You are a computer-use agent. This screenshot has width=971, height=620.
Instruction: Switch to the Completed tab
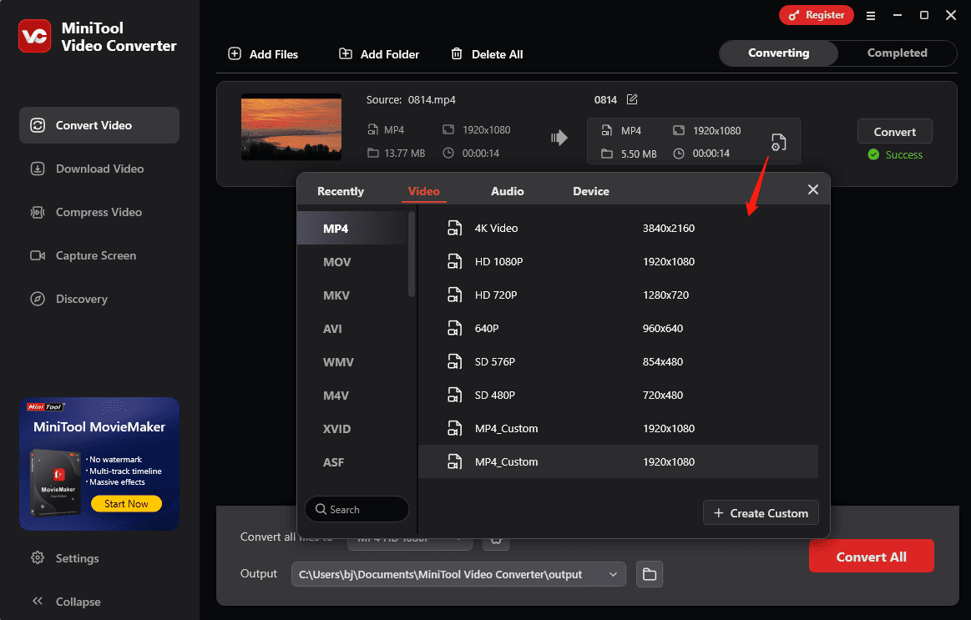pos(897,53)
